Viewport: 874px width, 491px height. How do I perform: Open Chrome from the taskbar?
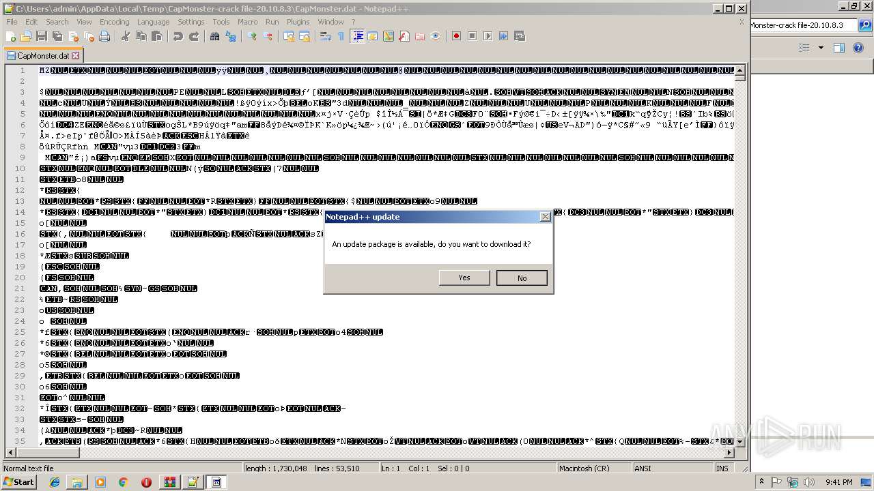(x=123, y=482)
